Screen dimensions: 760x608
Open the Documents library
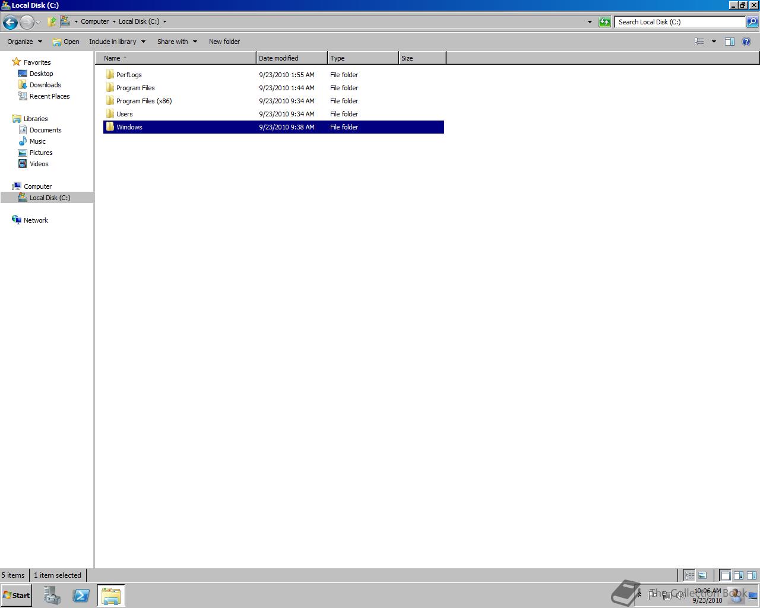click(40, 130)
